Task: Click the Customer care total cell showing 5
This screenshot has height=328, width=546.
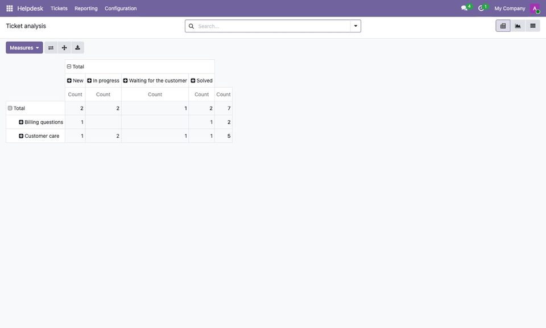Action: pos(224,136)
